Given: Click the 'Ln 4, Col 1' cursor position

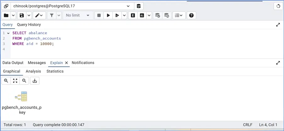Looking at the screenshot, I should click(268, 125).
